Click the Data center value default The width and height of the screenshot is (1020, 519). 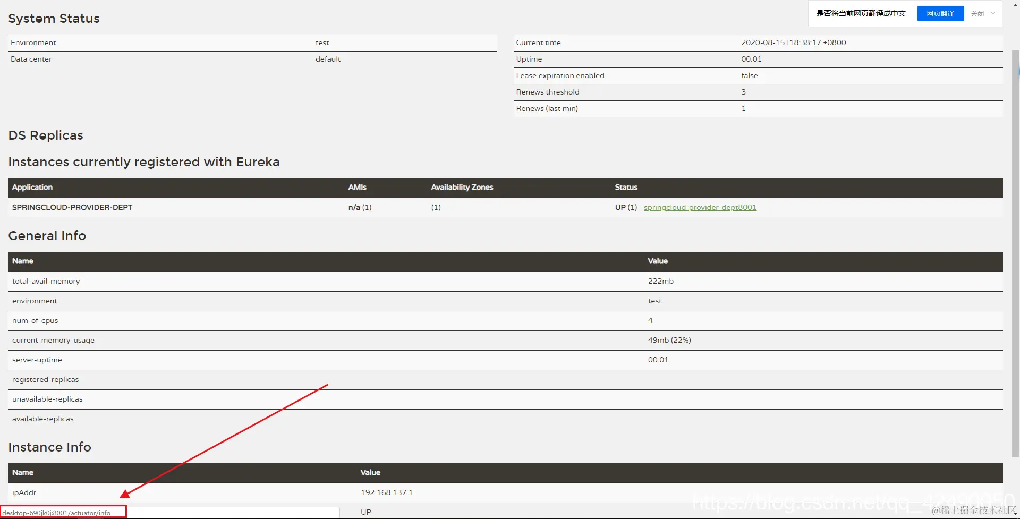tap(328, 59)
